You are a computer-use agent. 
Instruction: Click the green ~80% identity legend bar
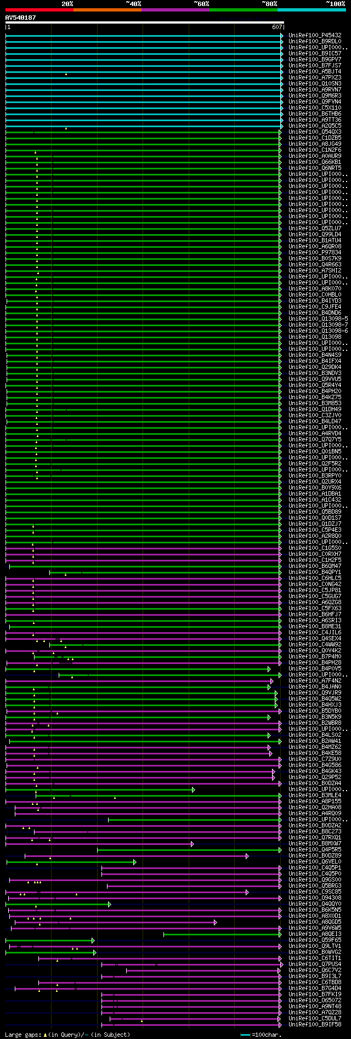coord(244,10)
